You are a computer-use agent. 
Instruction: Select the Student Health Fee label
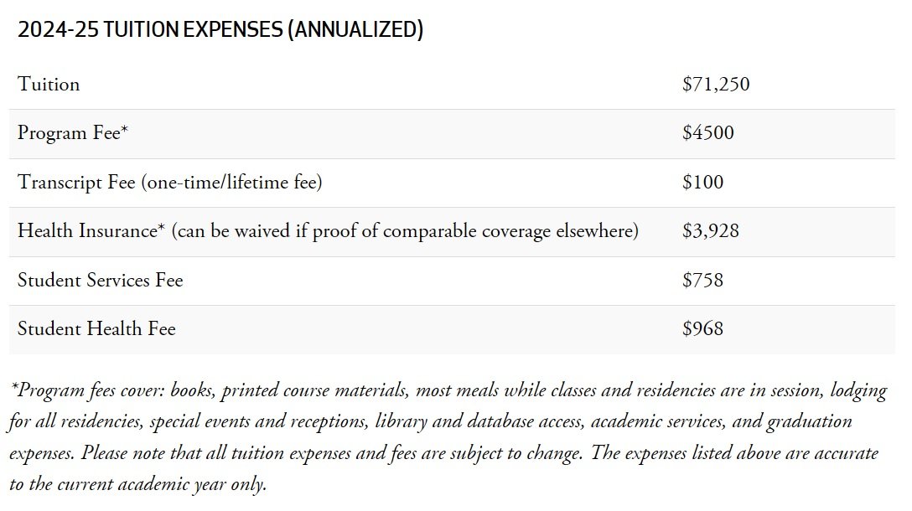pyautogui.click(x=96, y=328)
